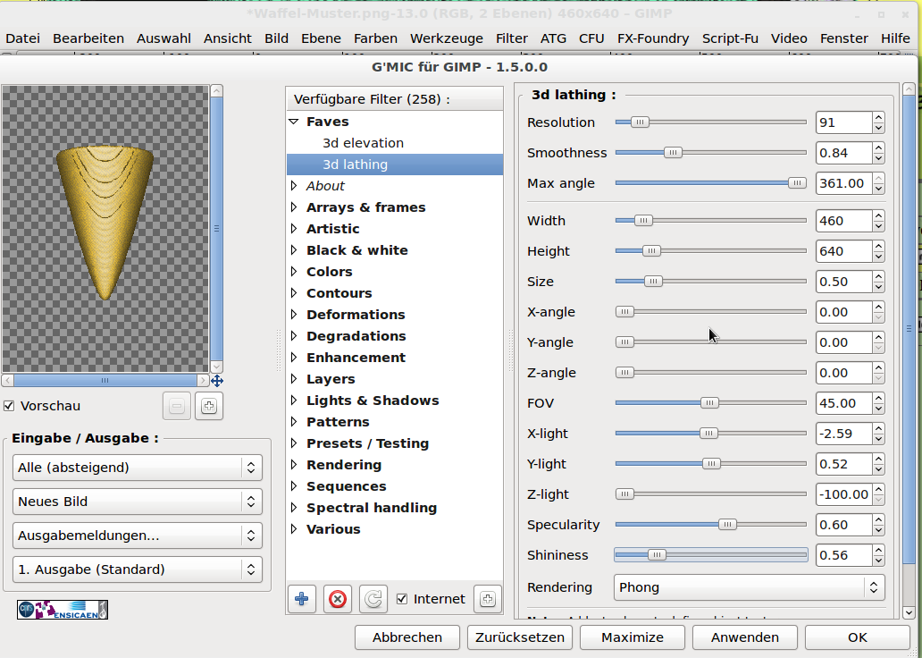This screenshot has width=922, height=658.
Task: Click the ENSICAEN logo banner
Action: [63, 610]
